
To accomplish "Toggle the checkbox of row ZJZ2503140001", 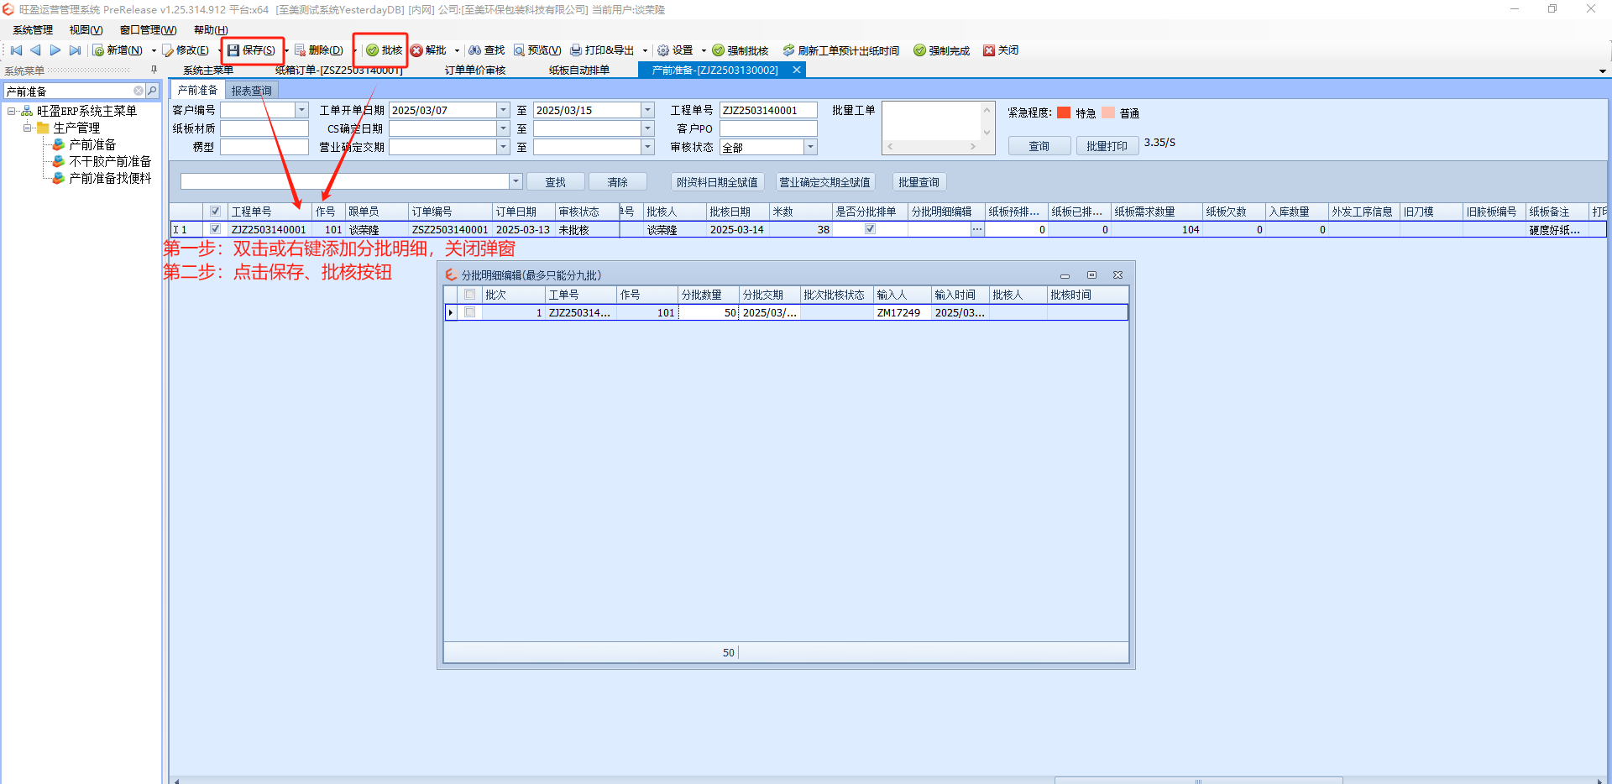I will point(216,229).
